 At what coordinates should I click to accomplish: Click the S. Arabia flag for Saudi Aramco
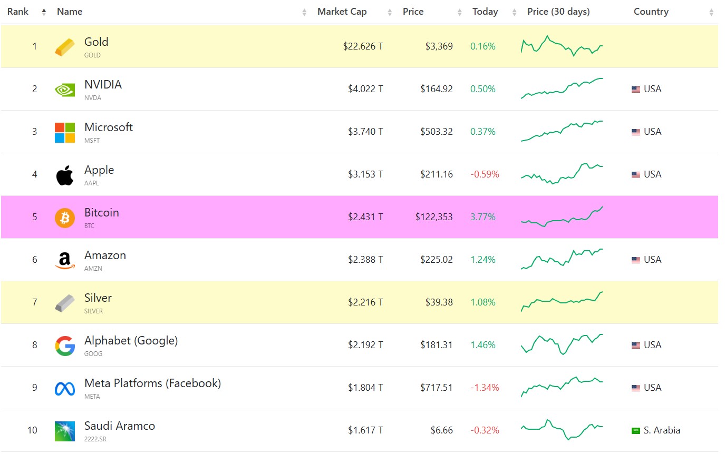coord(636,431)
